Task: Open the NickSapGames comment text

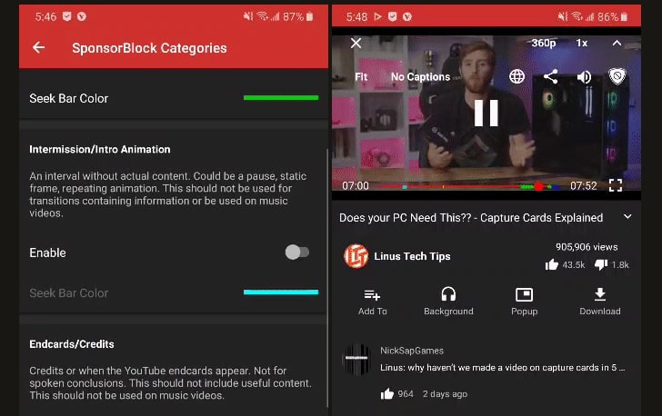Action: pos(502,368)
